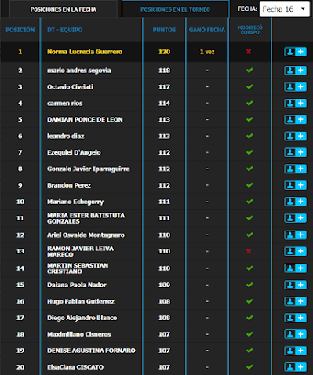The height and width of the screenshot is (375, 313).
Task: Open mario andres segovia's team
Action: pyautogui.click(x=79, y=71)
